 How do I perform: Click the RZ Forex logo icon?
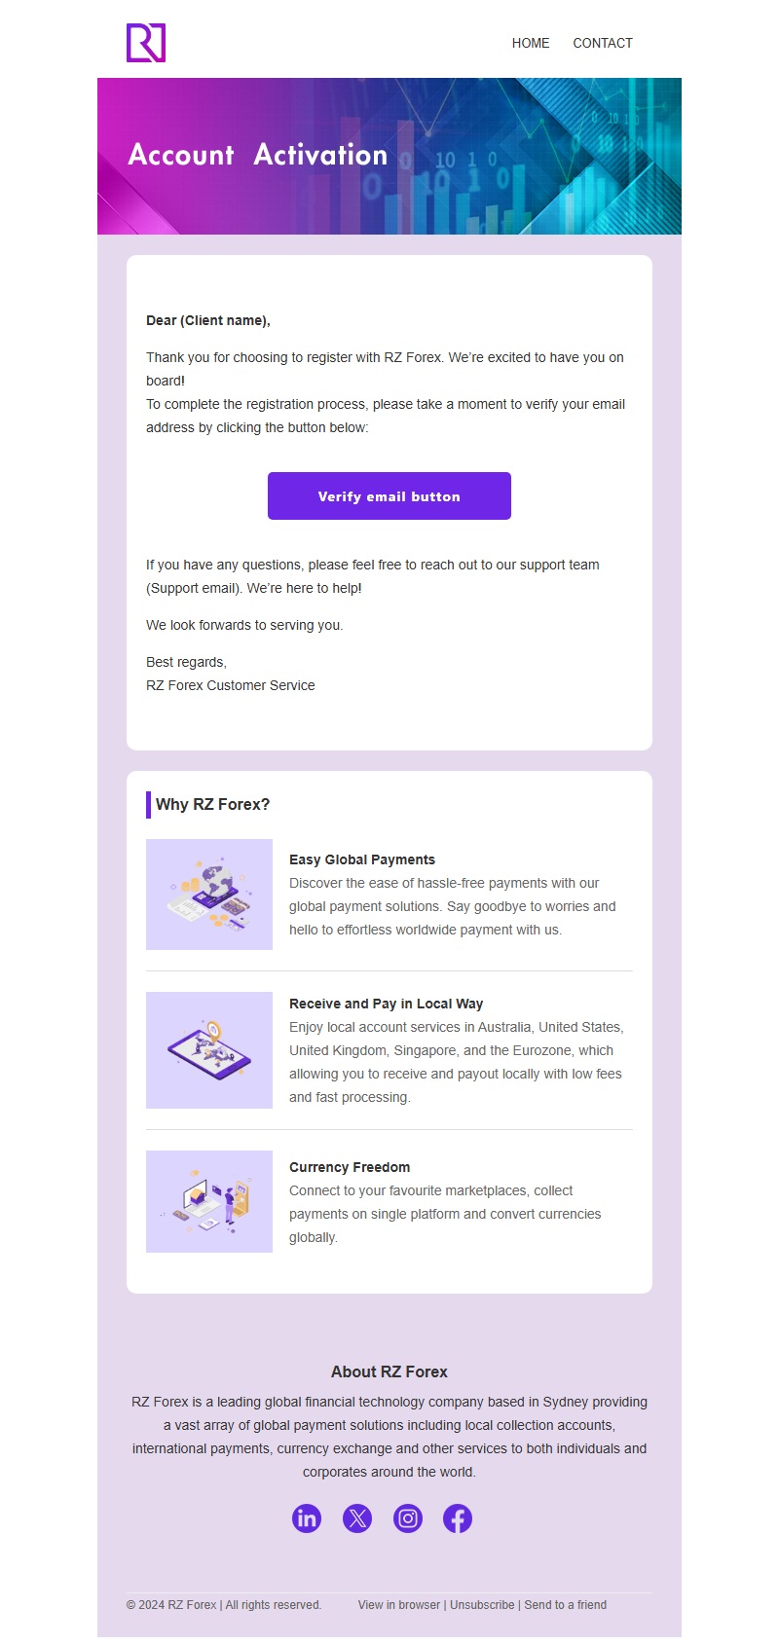(x=146, y=43)
